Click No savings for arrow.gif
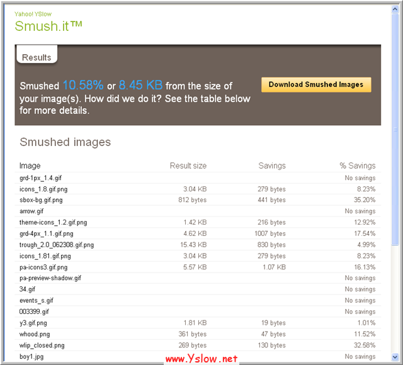The height and width of the screenshot is (365, 403). 360,211
